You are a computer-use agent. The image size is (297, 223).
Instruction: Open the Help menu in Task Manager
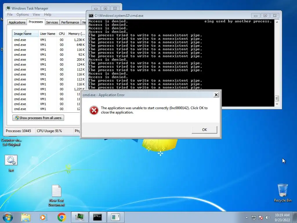pyautogui.click(x=48, y=15)
